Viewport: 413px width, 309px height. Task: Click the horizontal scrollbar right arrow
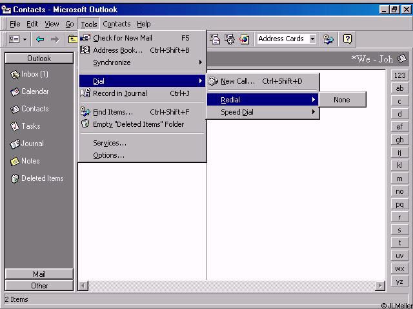[380, 286]
